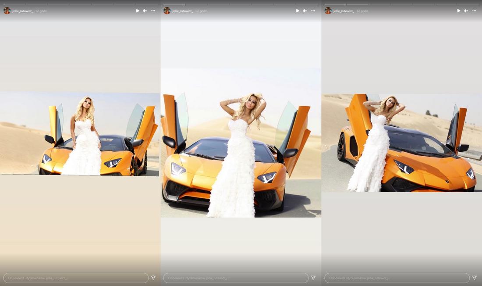
Task: Click profile avatar in the left story
Action: pyautogui.click(x=7, y=11)
